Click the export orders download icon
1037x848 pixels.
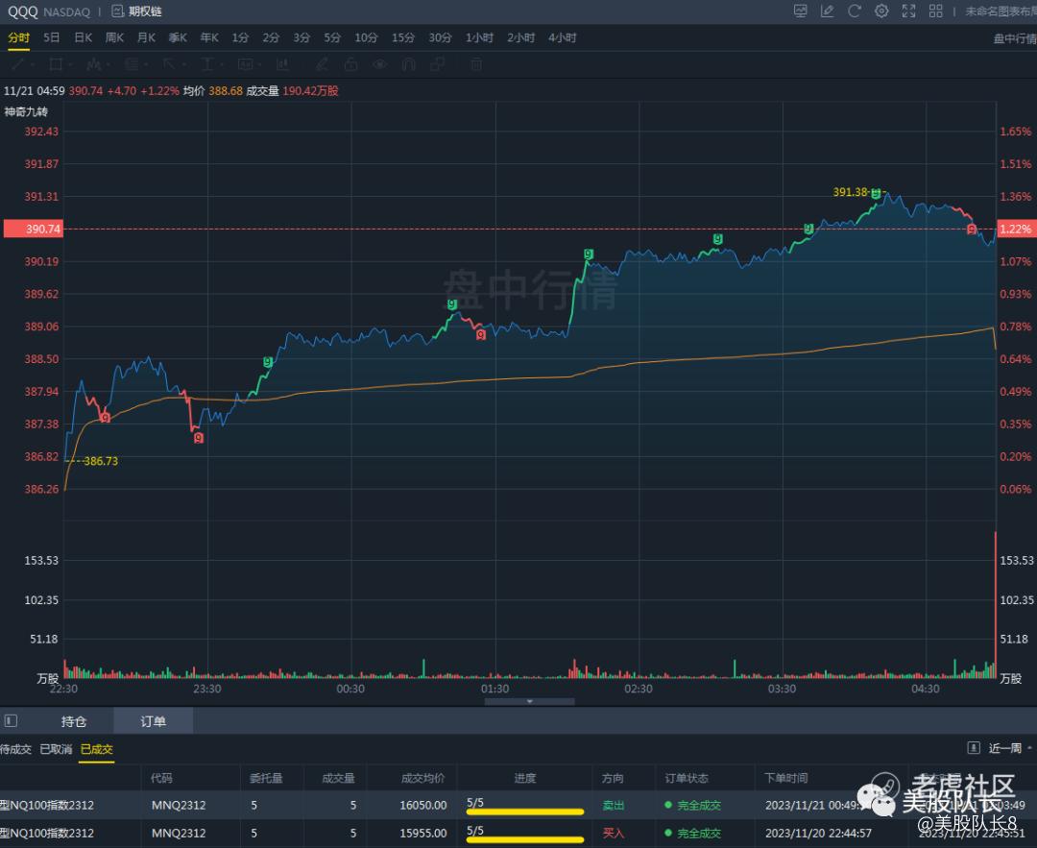(x=974, y=747)
